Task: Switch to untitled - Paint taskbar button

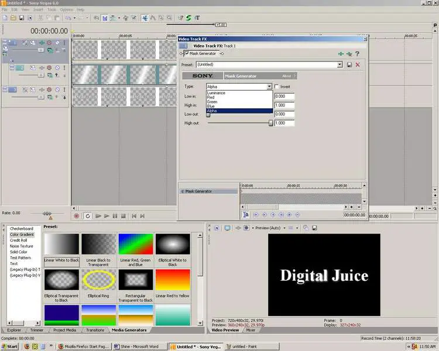Action: (x=252, y=346)
